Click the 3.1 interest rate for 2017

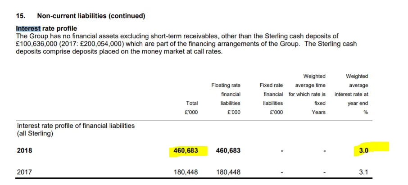click(363, 171)
